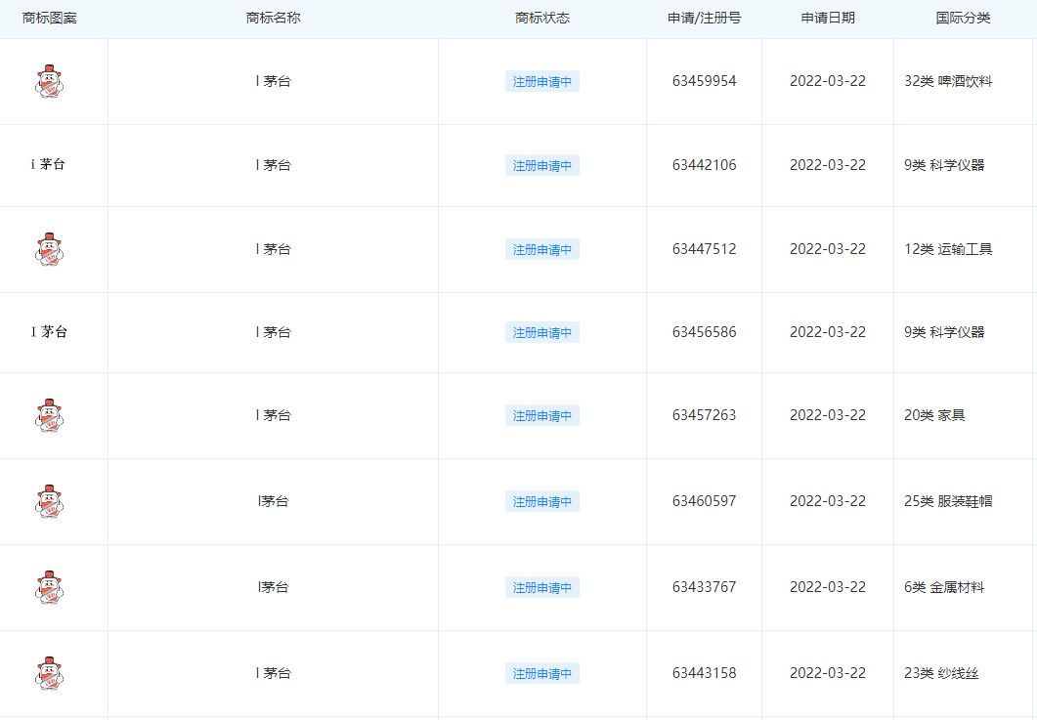Screen dimensions: 1037x720
Task: Open trademark logo thumbnail in row 63443158
Action: 49,673
